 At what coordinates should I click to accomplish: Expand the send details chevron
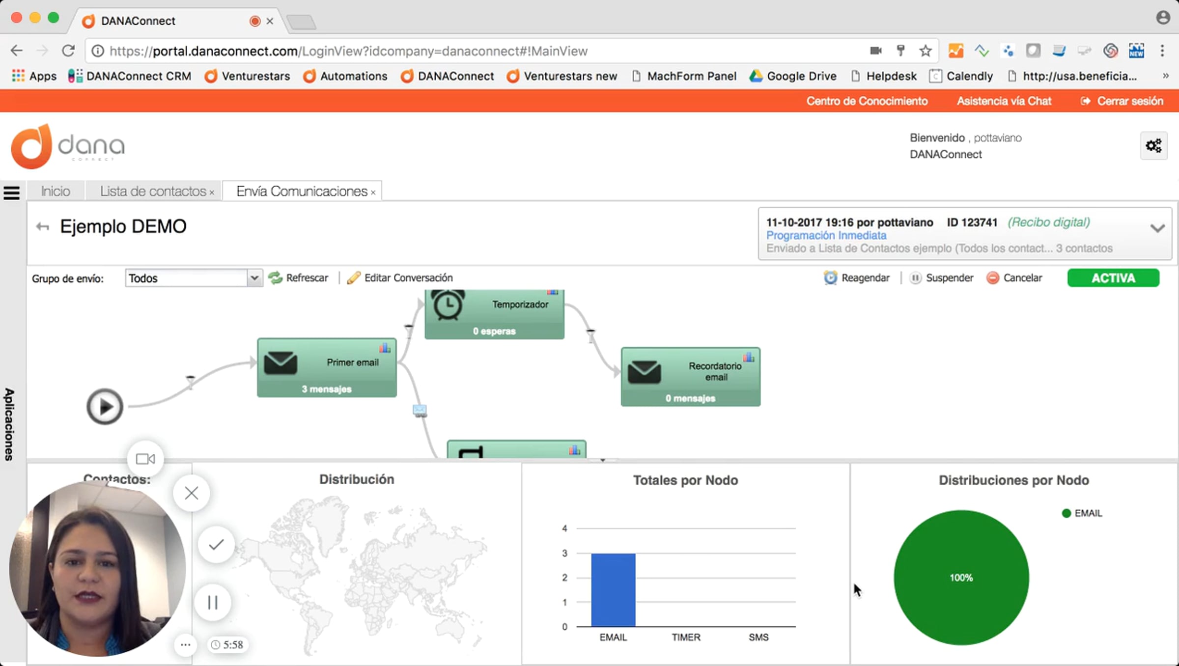[x=1157, y=228]
